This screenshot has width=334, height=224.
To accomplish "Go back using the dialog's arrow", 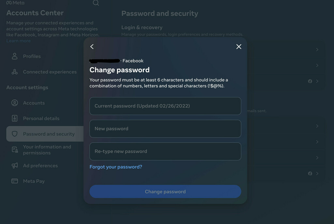I will [x=92, y=47].
